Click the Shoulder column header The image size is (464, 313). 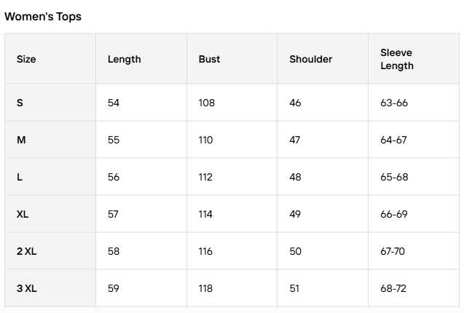[x=310, y=59]
